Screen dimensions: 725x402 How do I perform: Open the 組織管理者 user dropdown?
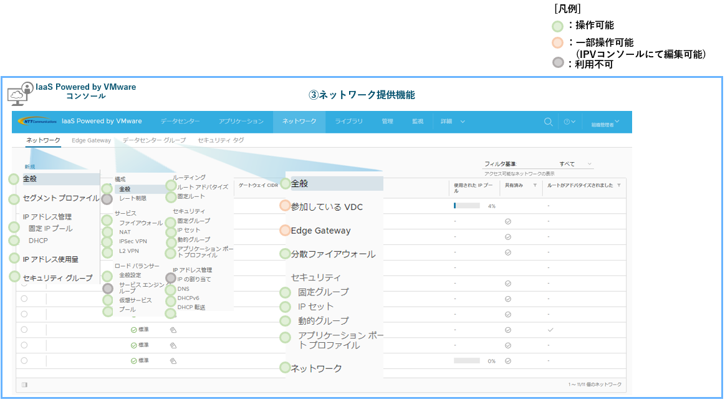coord(605,123)
